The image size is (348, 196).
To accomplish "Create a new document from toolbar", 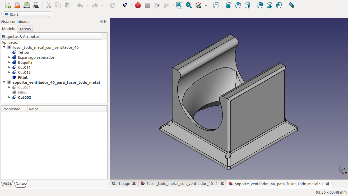I will coord(8,5).
